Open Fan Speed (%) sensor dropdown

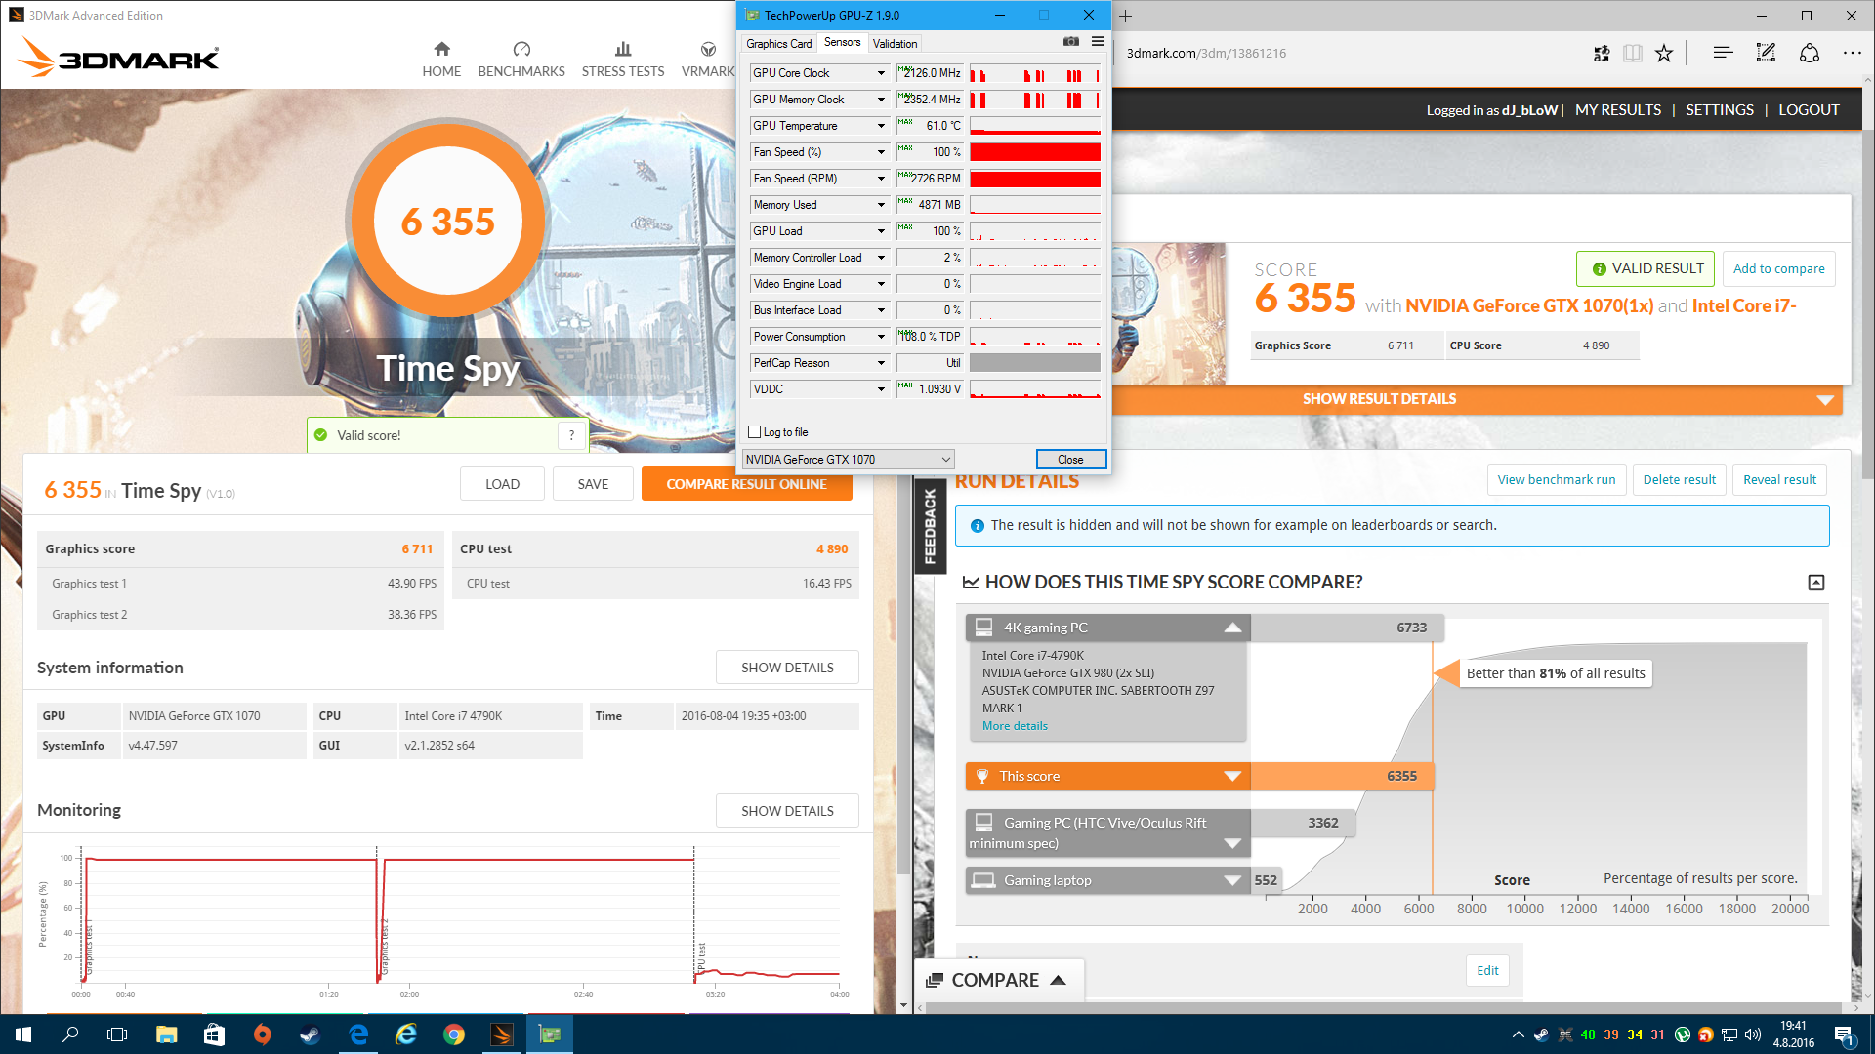click(881, 152)
